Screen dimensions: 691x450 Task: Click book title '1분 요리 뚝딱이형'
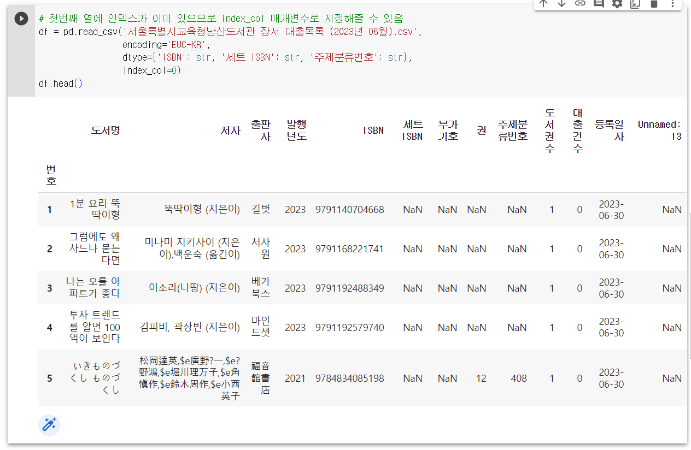tap(95, 210)
